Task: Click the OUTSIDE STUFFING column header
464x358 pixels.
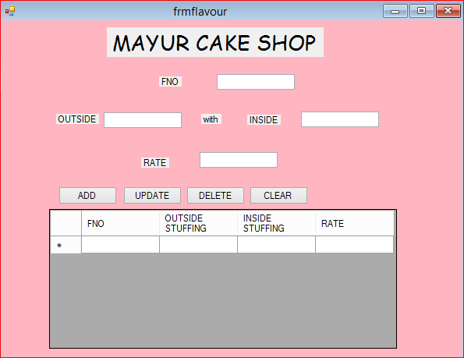Action: click(x=198, y=223)
